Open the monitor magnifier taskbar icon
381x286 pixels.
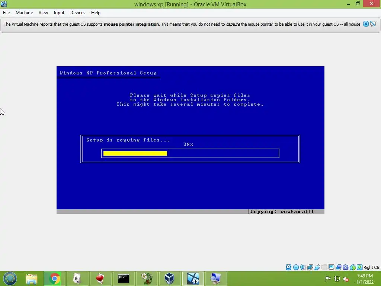216,279
